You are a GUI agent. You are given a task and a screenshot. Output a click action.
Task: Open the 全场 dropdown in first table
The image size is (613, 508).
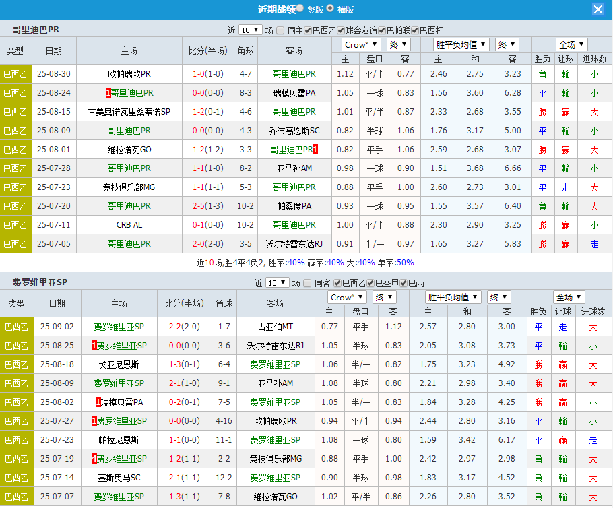[x=571, y=44]
